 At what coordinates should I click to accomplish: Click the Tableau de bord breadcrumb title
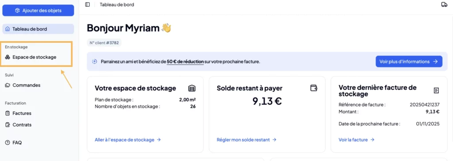(117, 4)
